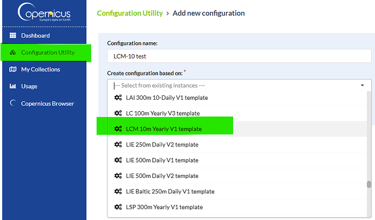Image resolution: width=375 pixels, height=220 pixels.
Task: Collapse dropdown using the caret arrow
Action: [362, 86]
